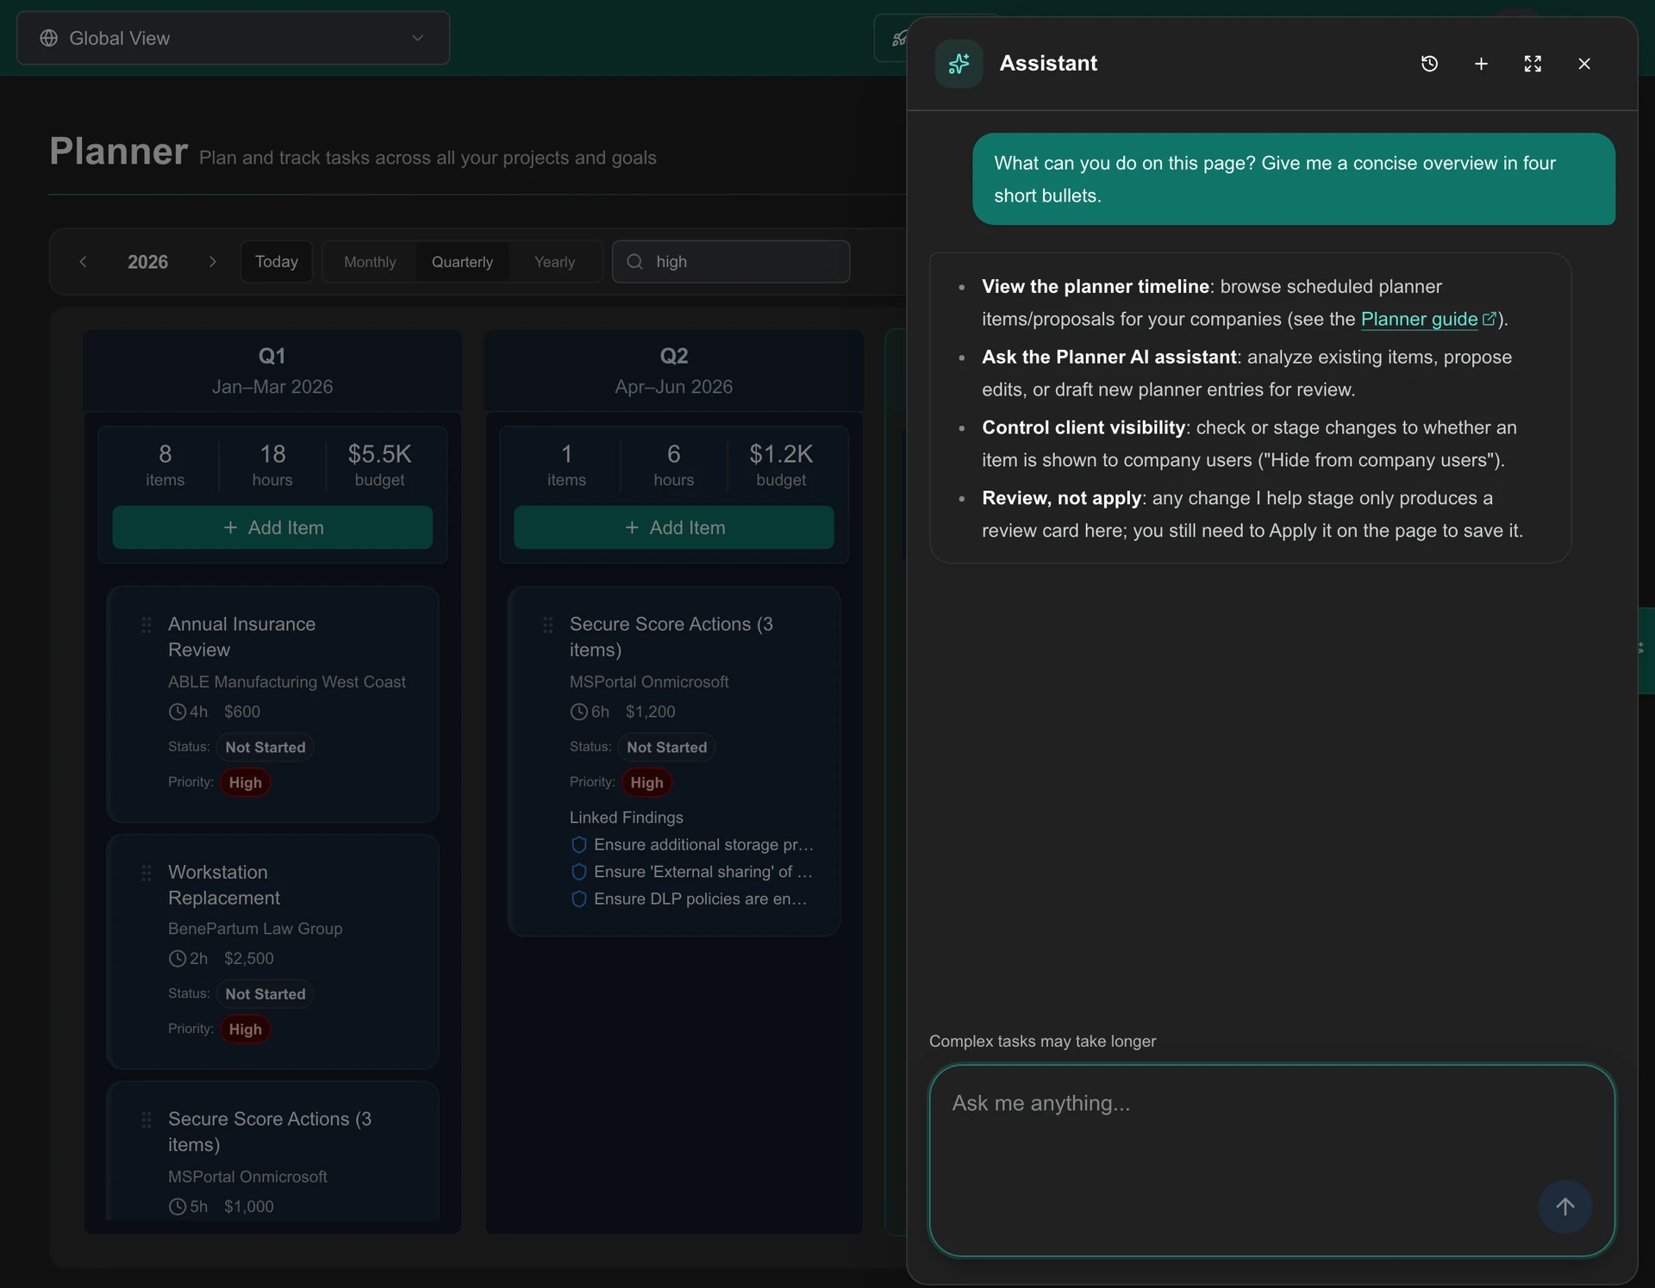
Task: Go to the next year
Action: pyautogui.click(x=212, y=262)
